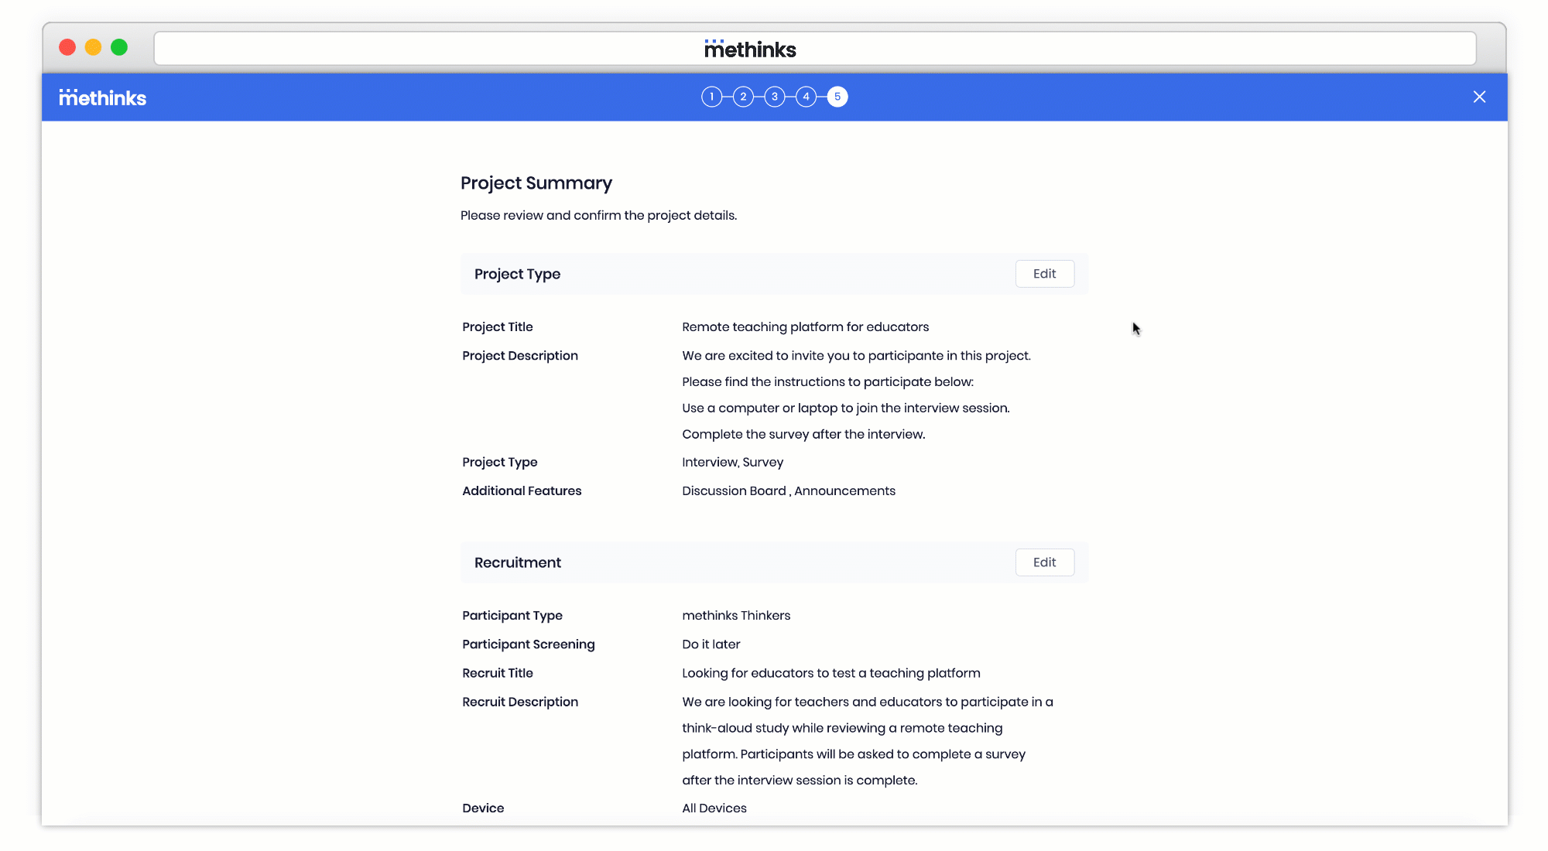Click the methinks Thinkers participant value
This screenshot has height=851, width=1548.
735,615
